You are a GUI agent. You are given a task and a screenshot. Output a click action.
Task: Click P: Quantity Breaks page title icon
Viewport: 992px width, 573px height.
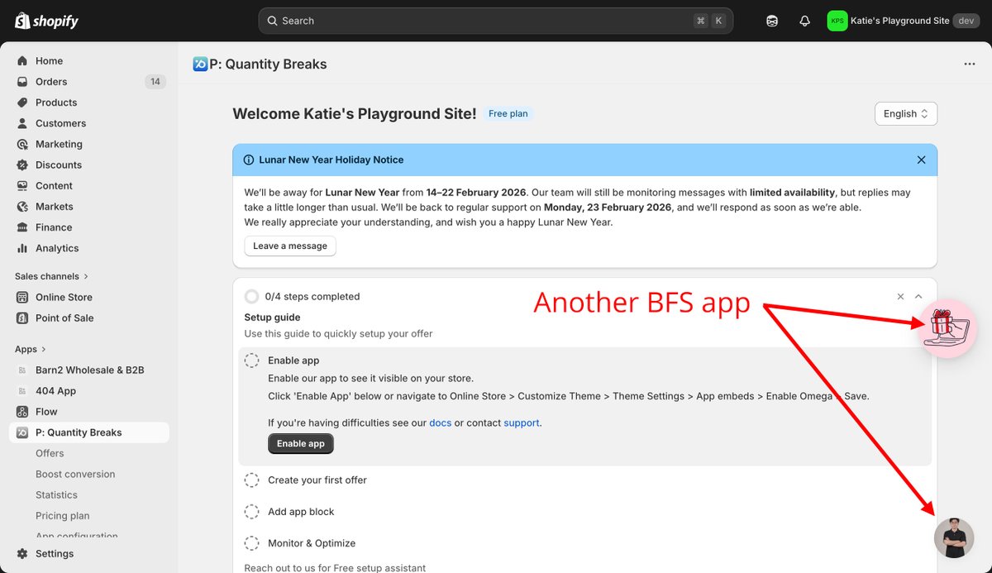tap(200, 64)
